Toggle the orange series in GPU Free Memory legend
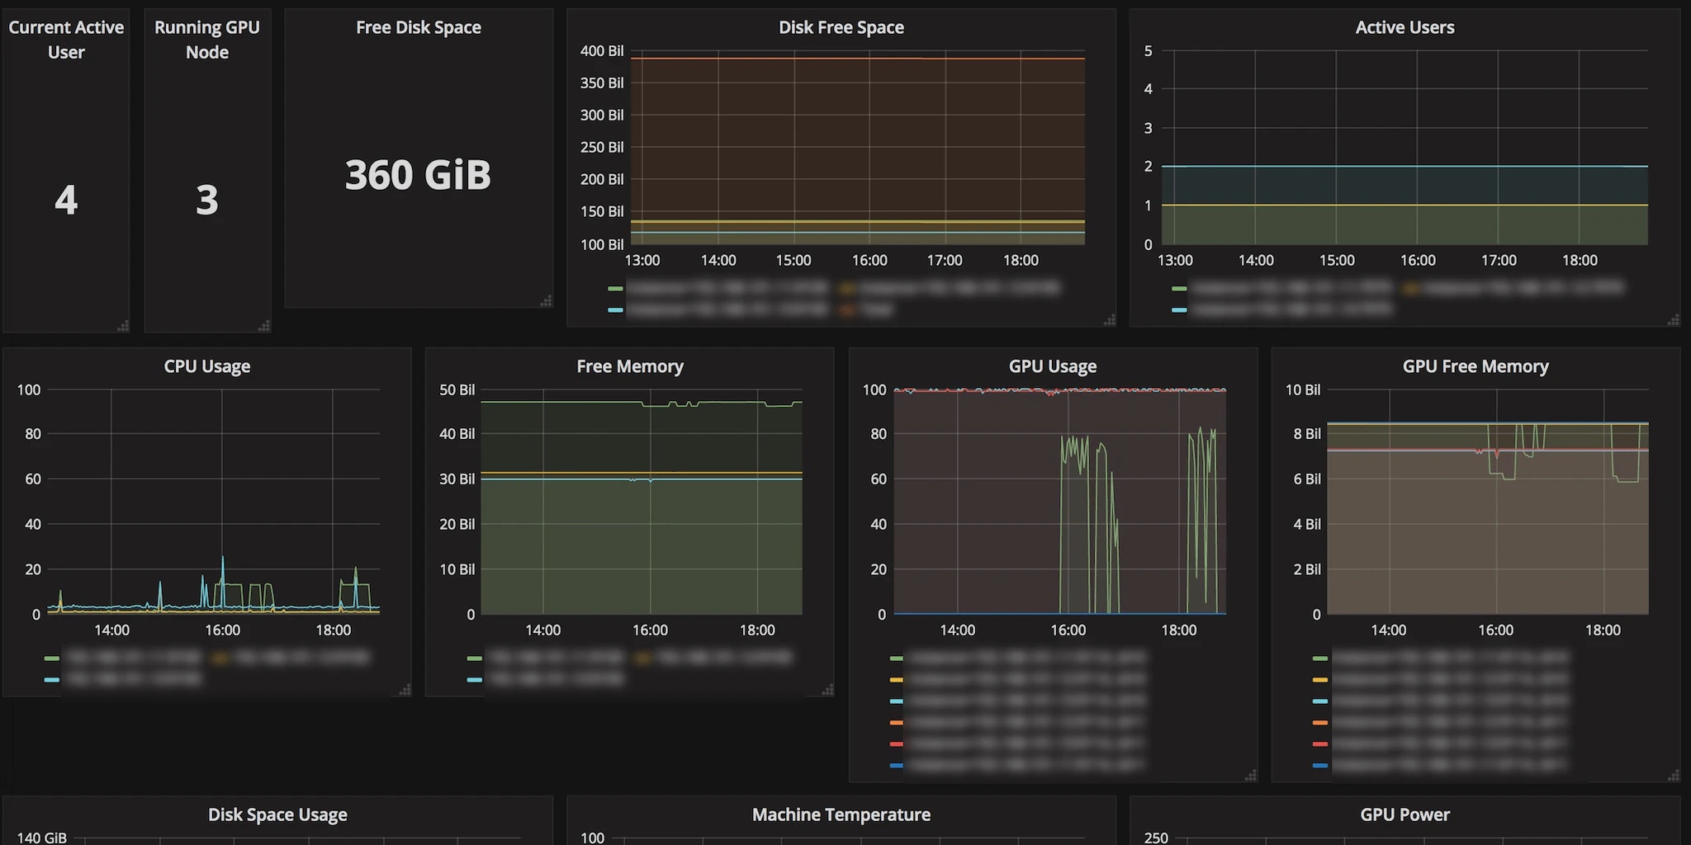Image resolution: width=1691 pixels, height=845 pixels. (x=1321, y=722)
